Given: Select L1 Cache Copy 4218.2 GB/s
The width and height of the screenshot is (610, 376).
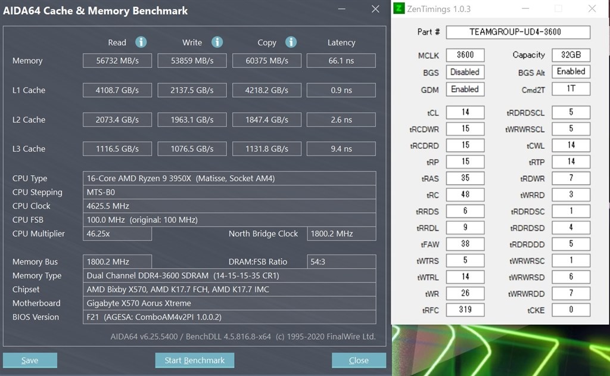Looking at the screenshot, I should pos(266,91).
